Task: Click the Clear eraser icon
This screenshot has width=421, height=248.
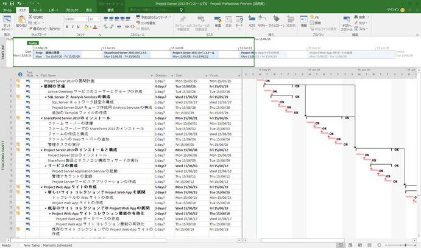Action: coord(356,22)
